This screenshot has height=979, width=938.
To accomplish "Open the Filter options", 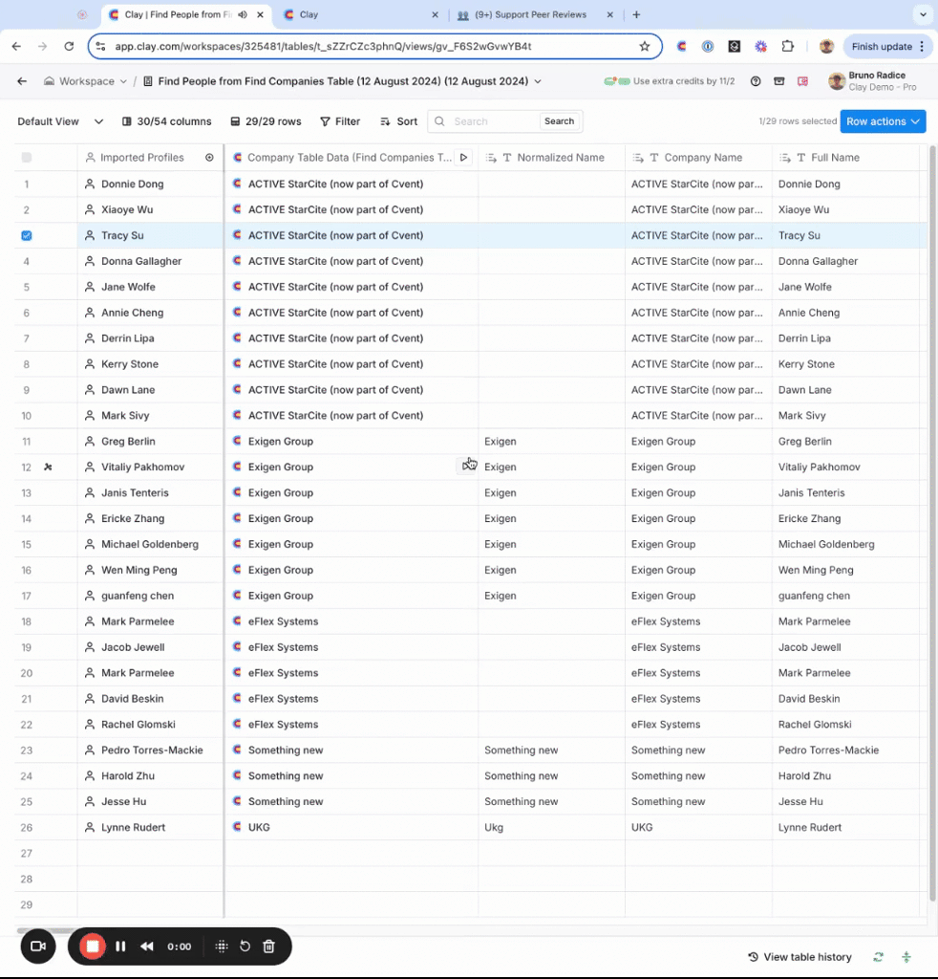I will pyautogui.click(x=340, y=121).
